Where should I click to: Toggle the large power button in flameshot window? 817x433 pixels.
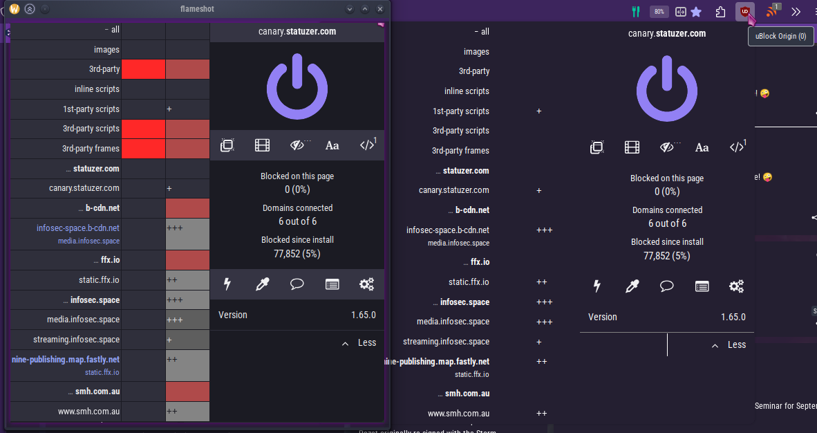297,86
